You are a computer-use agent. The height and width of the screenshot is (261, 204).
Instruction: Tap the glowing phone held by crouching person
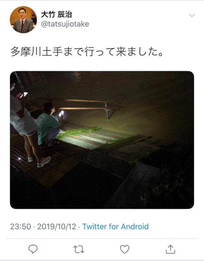(x=61, y=113)
